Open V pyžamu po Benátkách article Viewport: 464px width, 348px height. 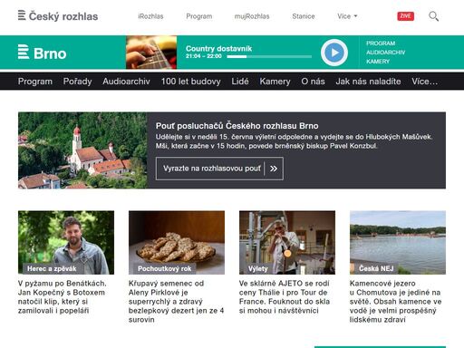click(63, 297)
